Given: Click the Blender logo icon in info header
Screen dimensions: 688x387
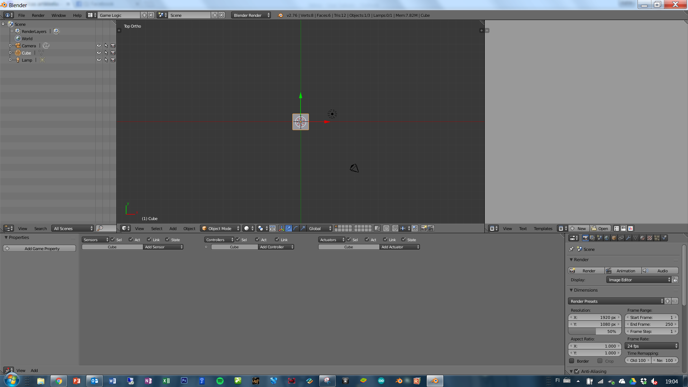Looking at the screenshot, I should (x=280, y=15).
